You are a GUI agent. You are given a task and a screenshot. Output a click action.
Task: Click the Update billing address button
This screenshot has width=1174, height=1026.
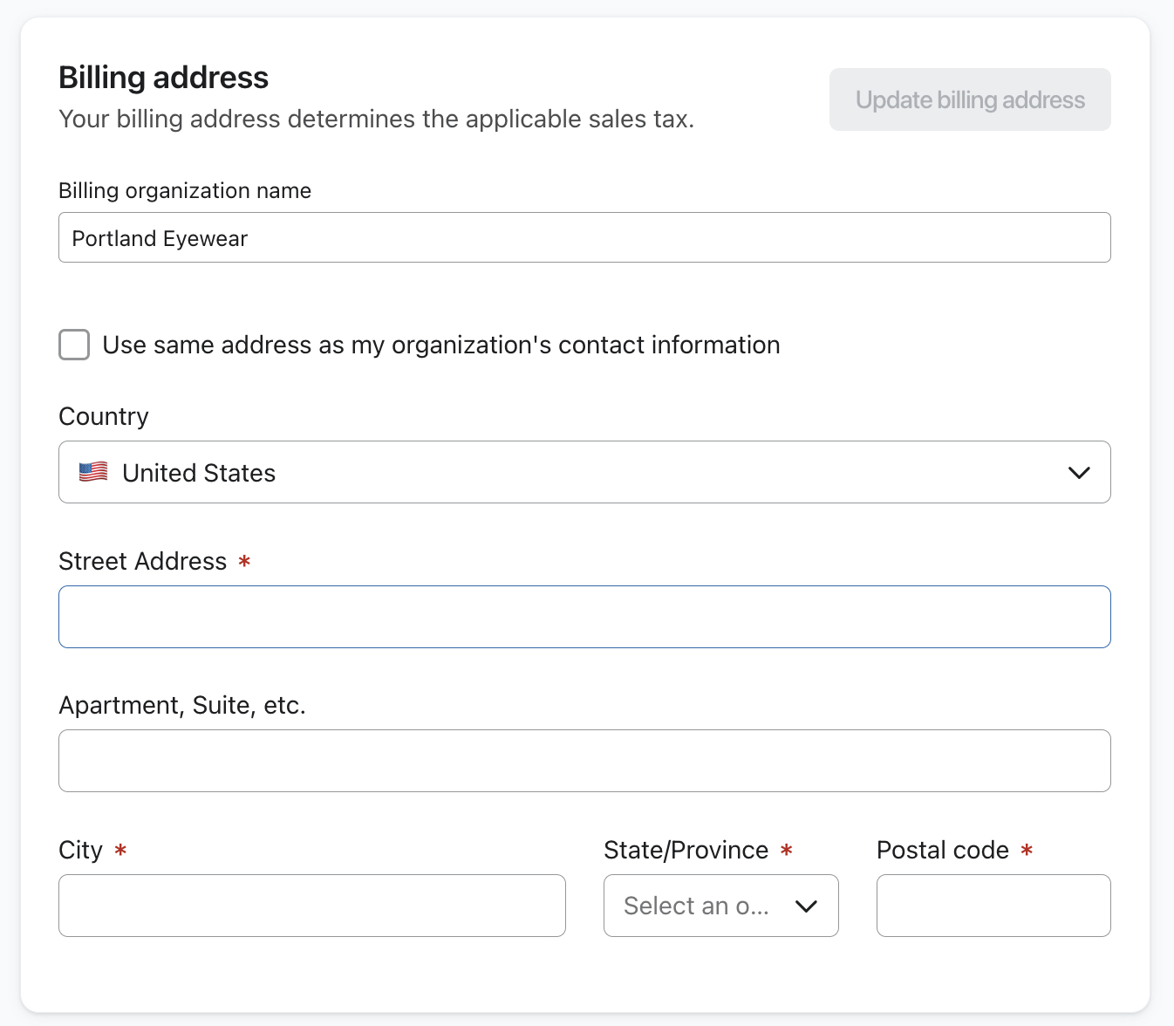(x=969, y=99)
